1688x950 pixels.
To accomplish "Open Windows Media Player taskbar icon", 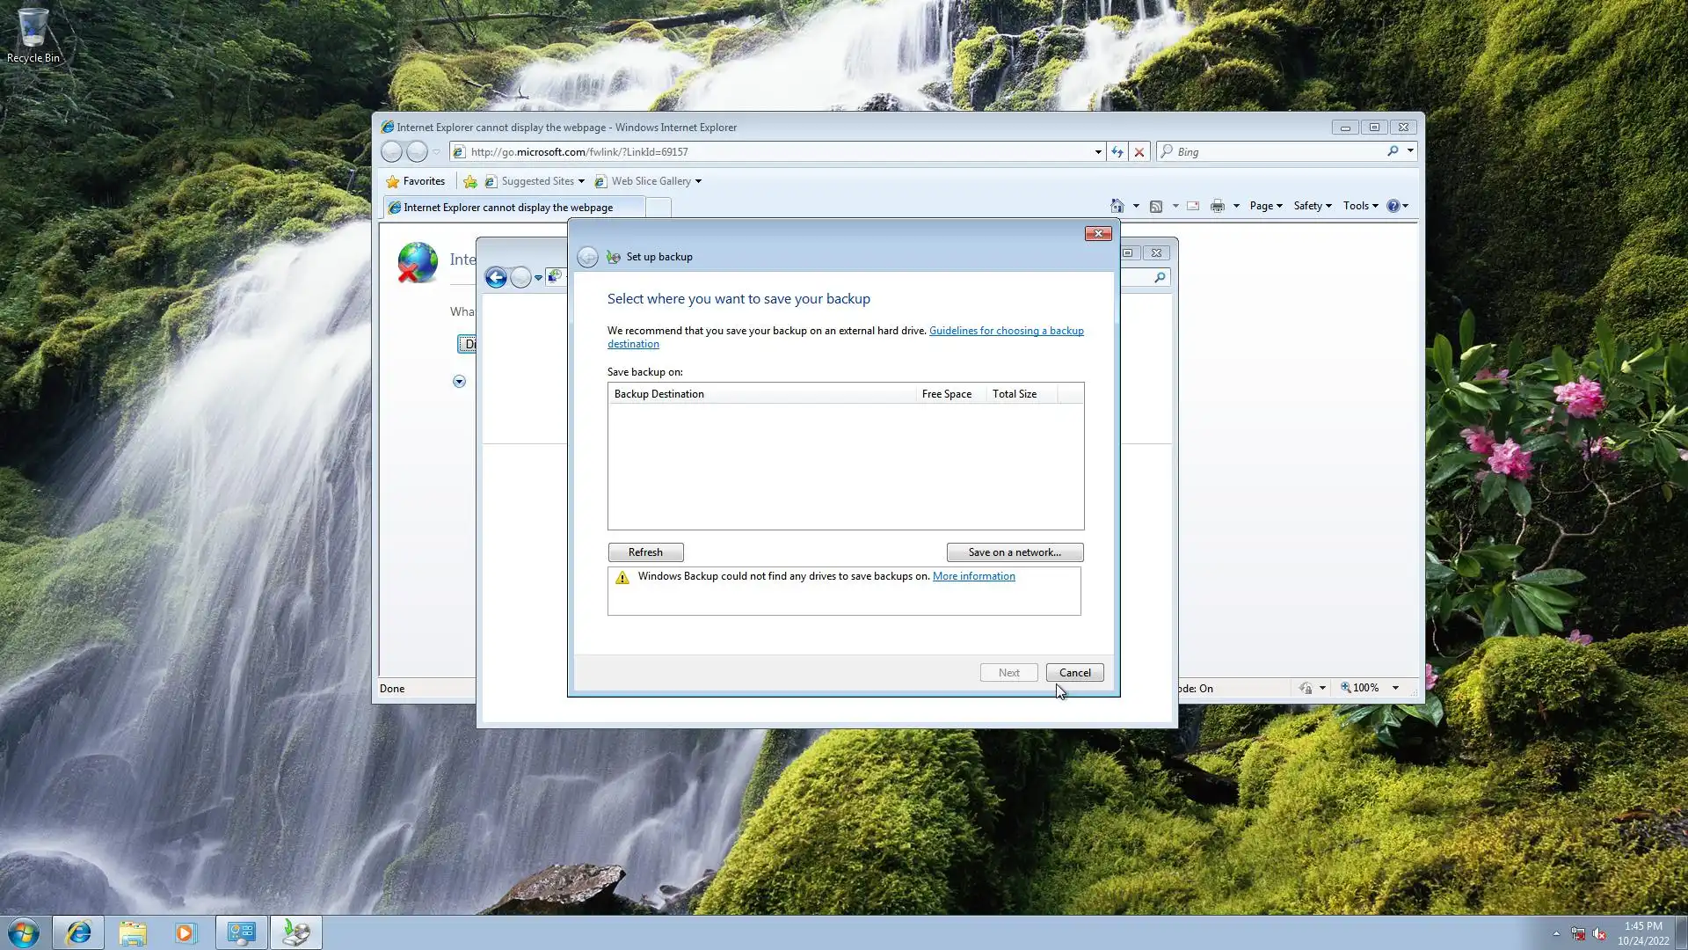I will point(186,932).
